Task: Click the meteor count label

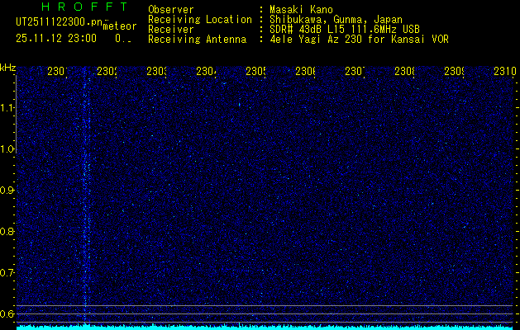Action: pyautogui.click(x=119, y=27)
